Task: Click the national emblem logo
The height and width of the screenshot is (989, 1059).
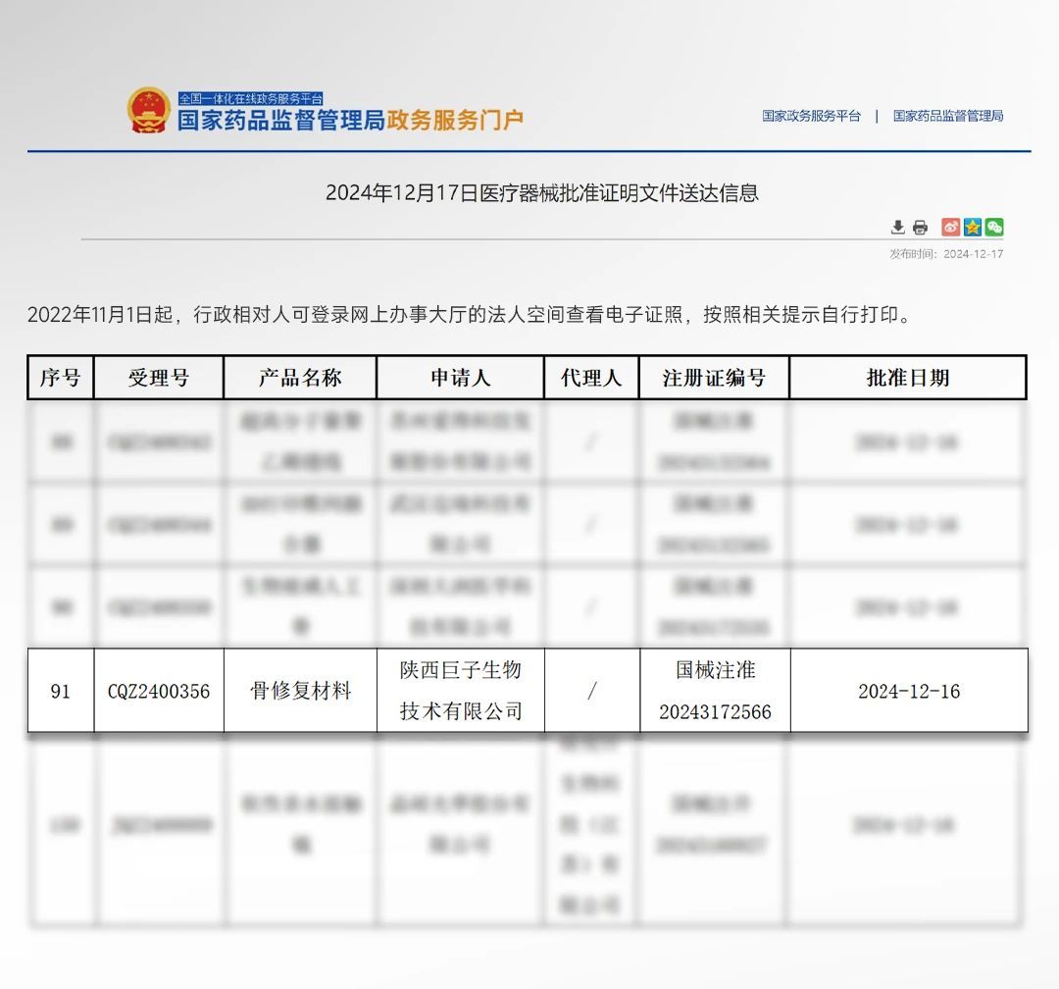Action: pos(149,111)
